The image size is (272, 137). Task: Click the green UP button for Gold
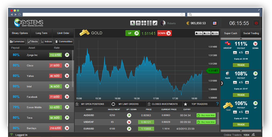(133, 33)
